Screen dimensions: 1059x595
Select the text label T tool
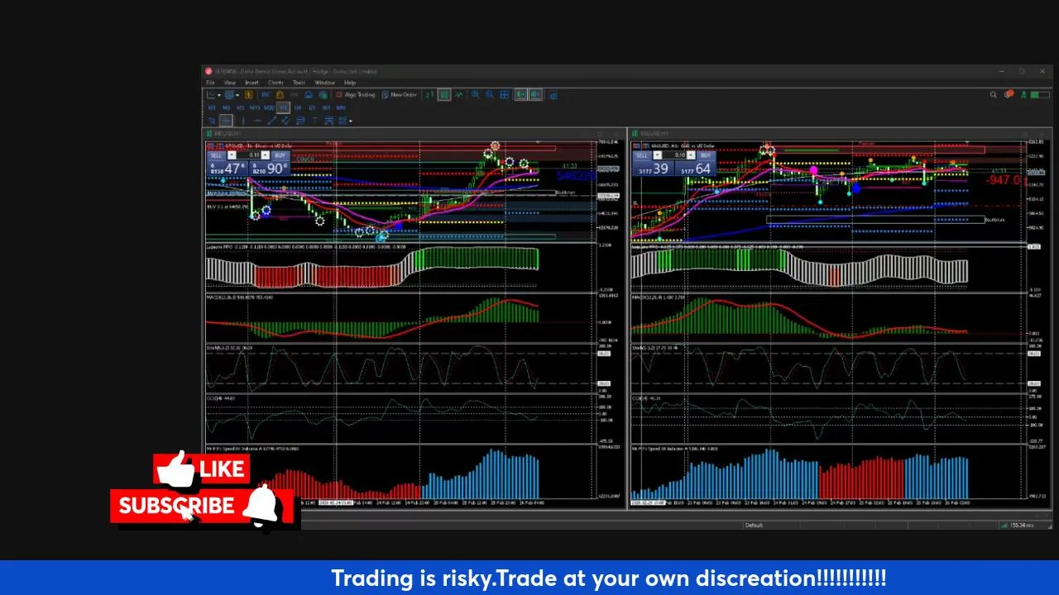pos(315,121)
